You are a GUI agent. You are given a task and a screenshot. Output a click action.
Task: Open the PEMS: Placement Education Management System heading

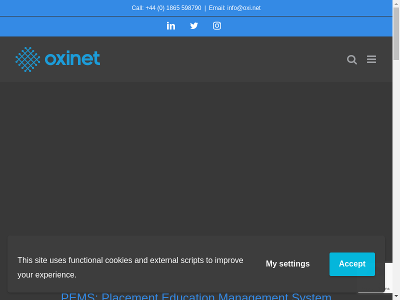pyautogui.click(x=196, y=296)
